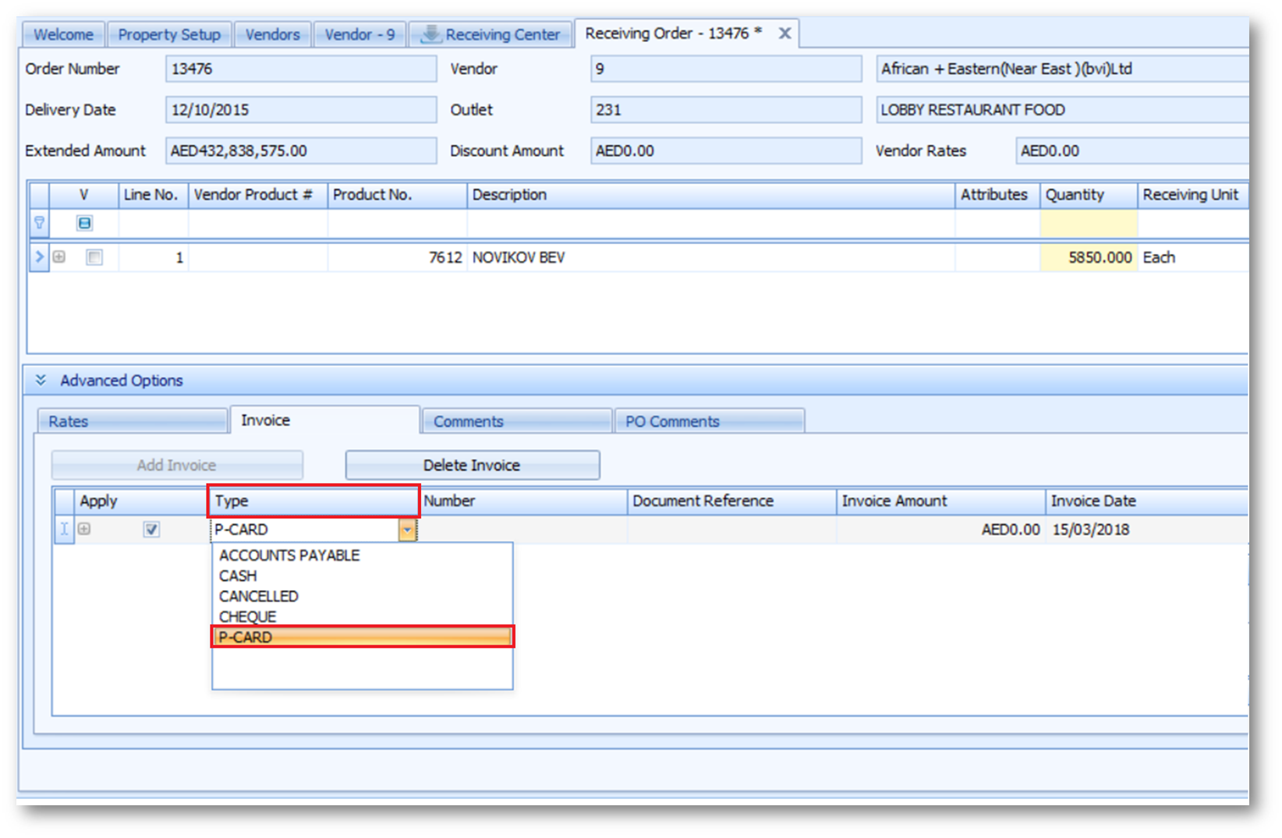Image resolution: width=1282 pixels, height=838 pixels.
Task: Go to Property Setup tab
Action: pyautogui.click(x=169, y=34)
